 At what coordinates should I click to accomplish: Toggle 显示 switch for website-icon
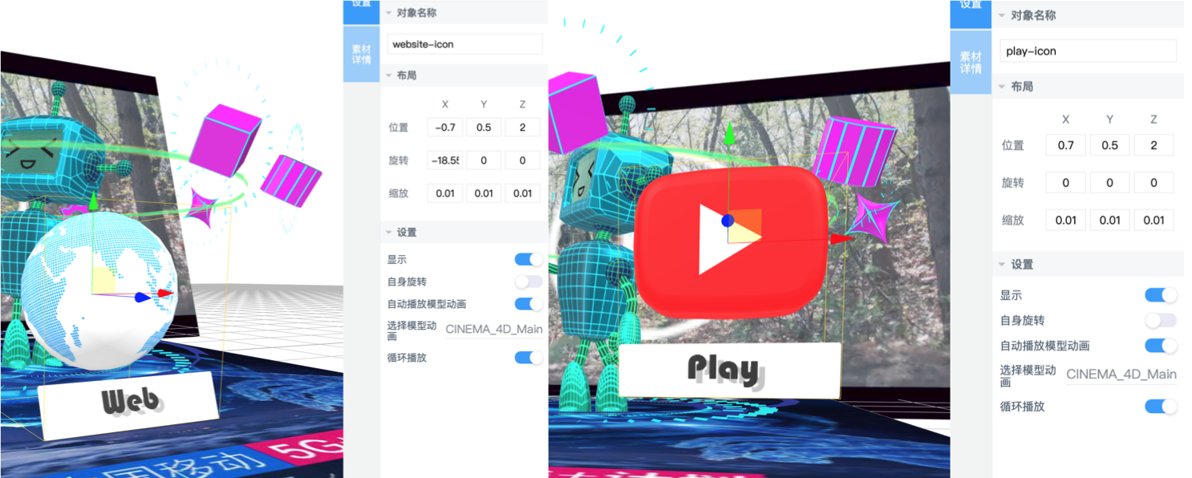529,259
